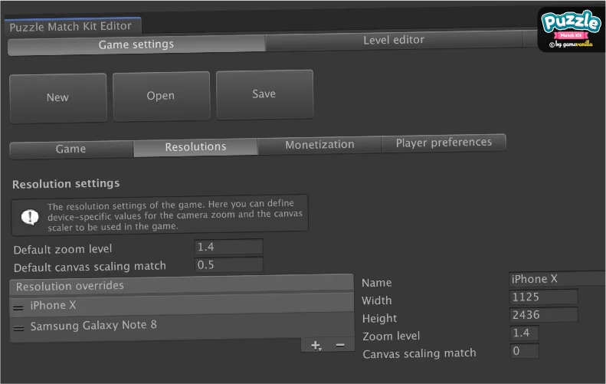This screenshot has height=384, width=606.
Task: Select the Samsung Galaxy Note 8 override row
Action: [x=182, y=326]
